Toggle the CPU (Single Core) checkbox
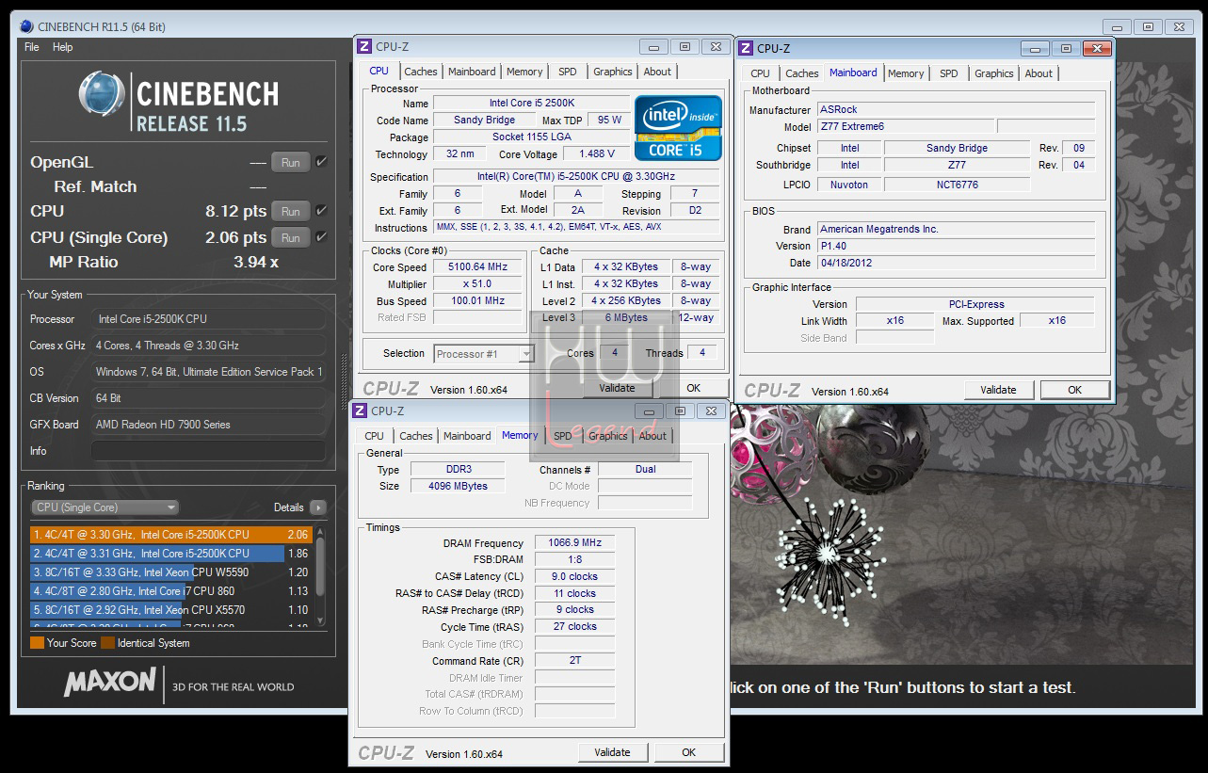Viewport: 1208px width, 773px height. tap(321, 237)
